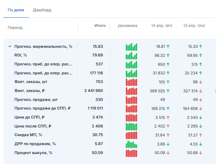Click the Период column header

pyautogui.click(x=15, y=28)
